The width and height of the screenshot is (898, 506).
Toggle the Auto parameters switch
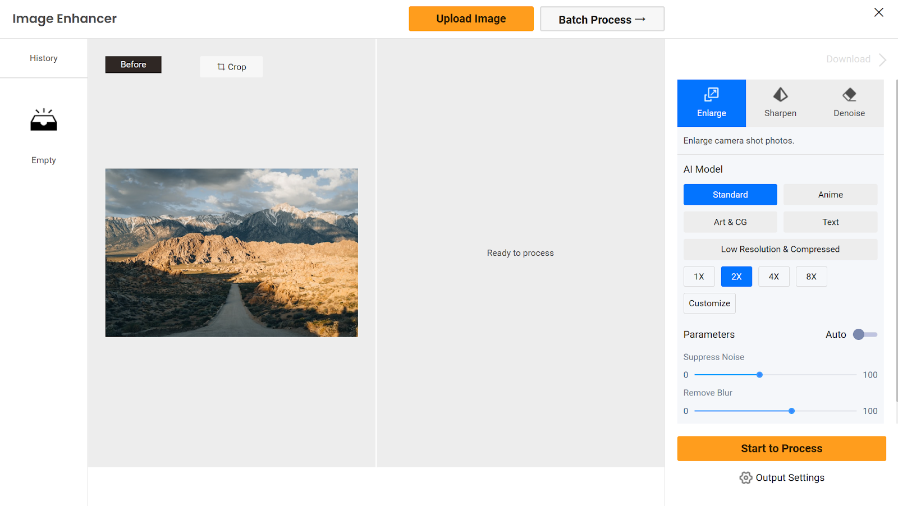(x=865, y=334)
